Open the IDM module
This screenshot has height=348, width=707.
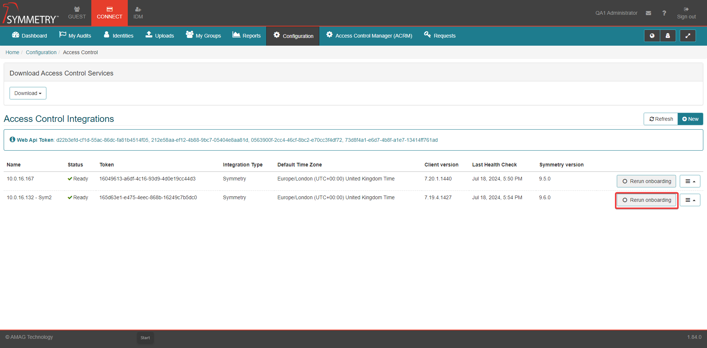pos(138,13)
